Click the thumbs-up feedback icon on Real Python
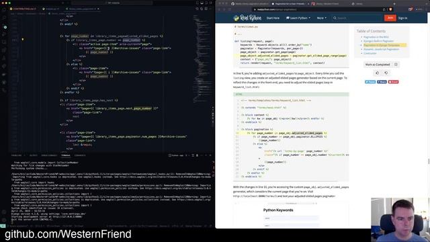 [377, 73]
